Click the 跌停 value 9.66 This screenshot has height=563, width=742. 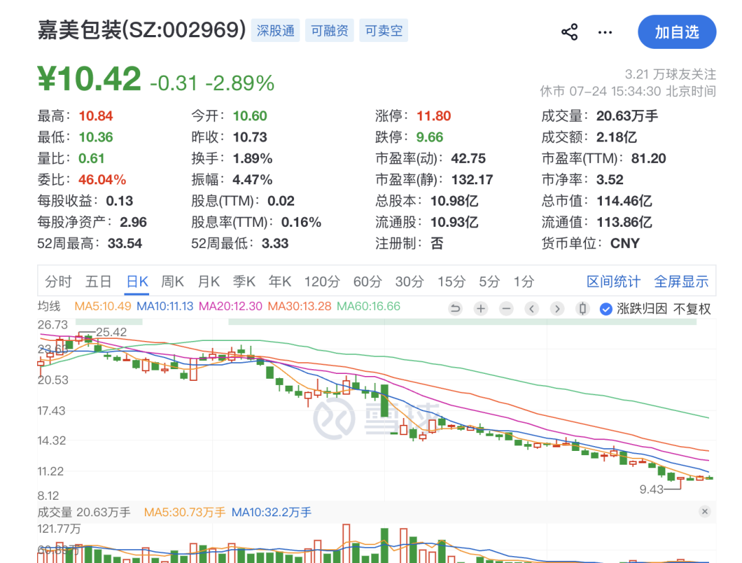pyautogui.click(x=429, y=137)
